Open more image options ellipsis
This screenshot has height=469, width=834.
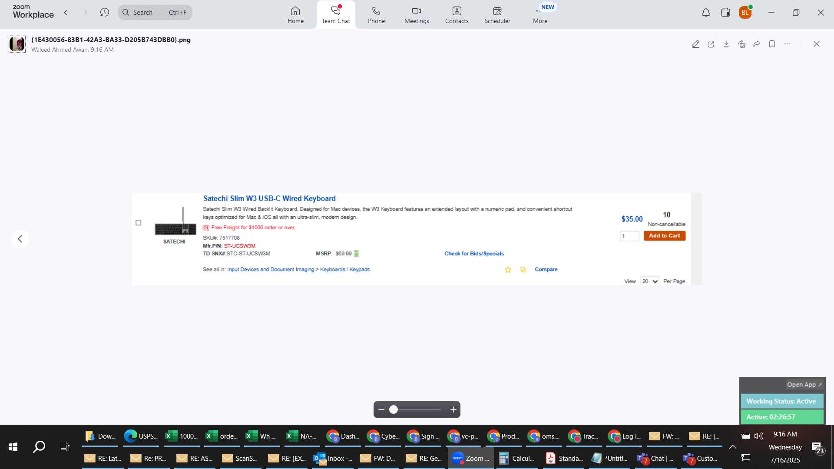pyautogui.click(x=787, y=44)
